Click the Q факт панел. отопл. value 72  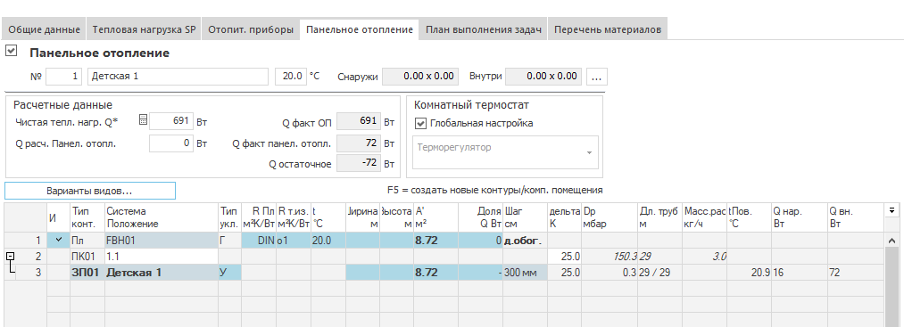coord(359,143)
